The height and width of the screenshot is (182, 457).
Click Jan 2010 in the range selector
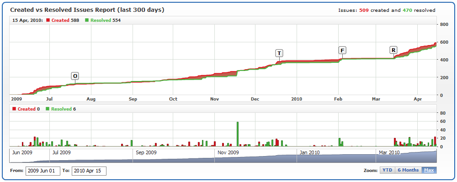[x=309, y=152]
